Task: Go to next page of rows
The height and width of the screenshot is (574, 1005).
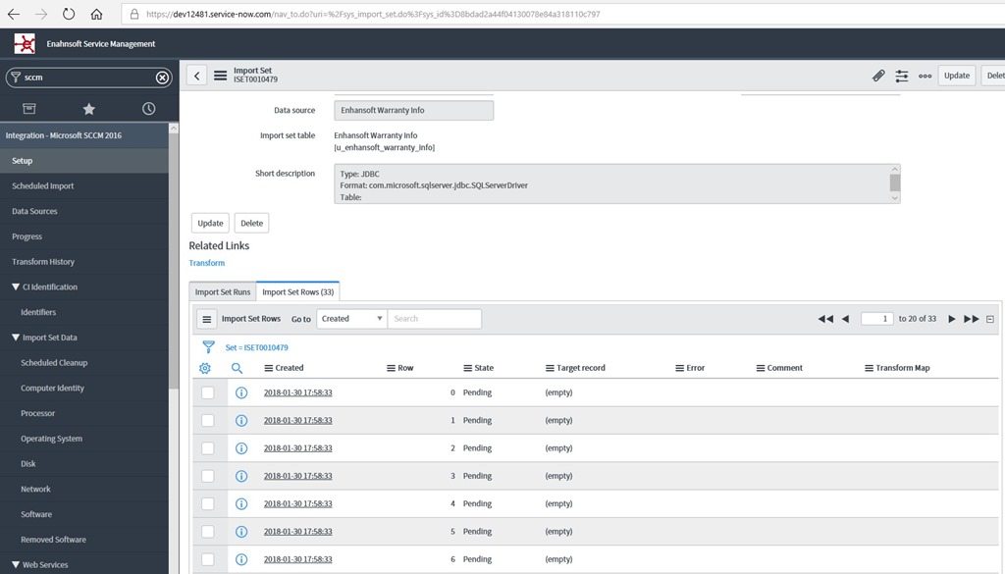Action: (x=952, y=319)
